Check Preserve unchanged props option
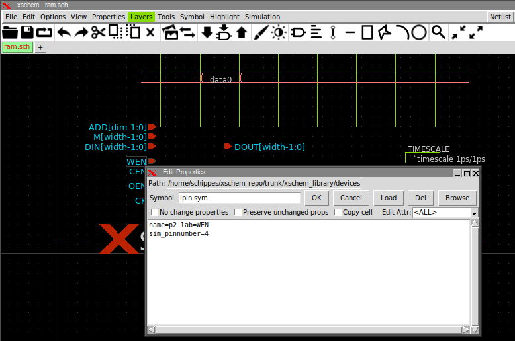The width and height of the screenshot is (515, 341). [238, 213]
